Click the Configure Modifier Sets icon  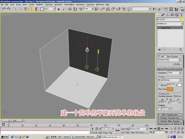click(x=181, y=50)
